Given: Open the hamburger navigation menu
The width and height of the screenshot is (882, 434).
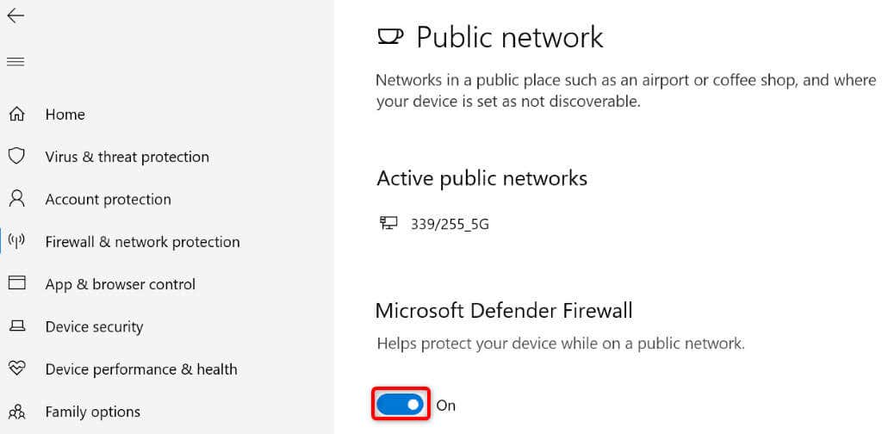Looking at the screenshot, I should [x=16, y=61].
